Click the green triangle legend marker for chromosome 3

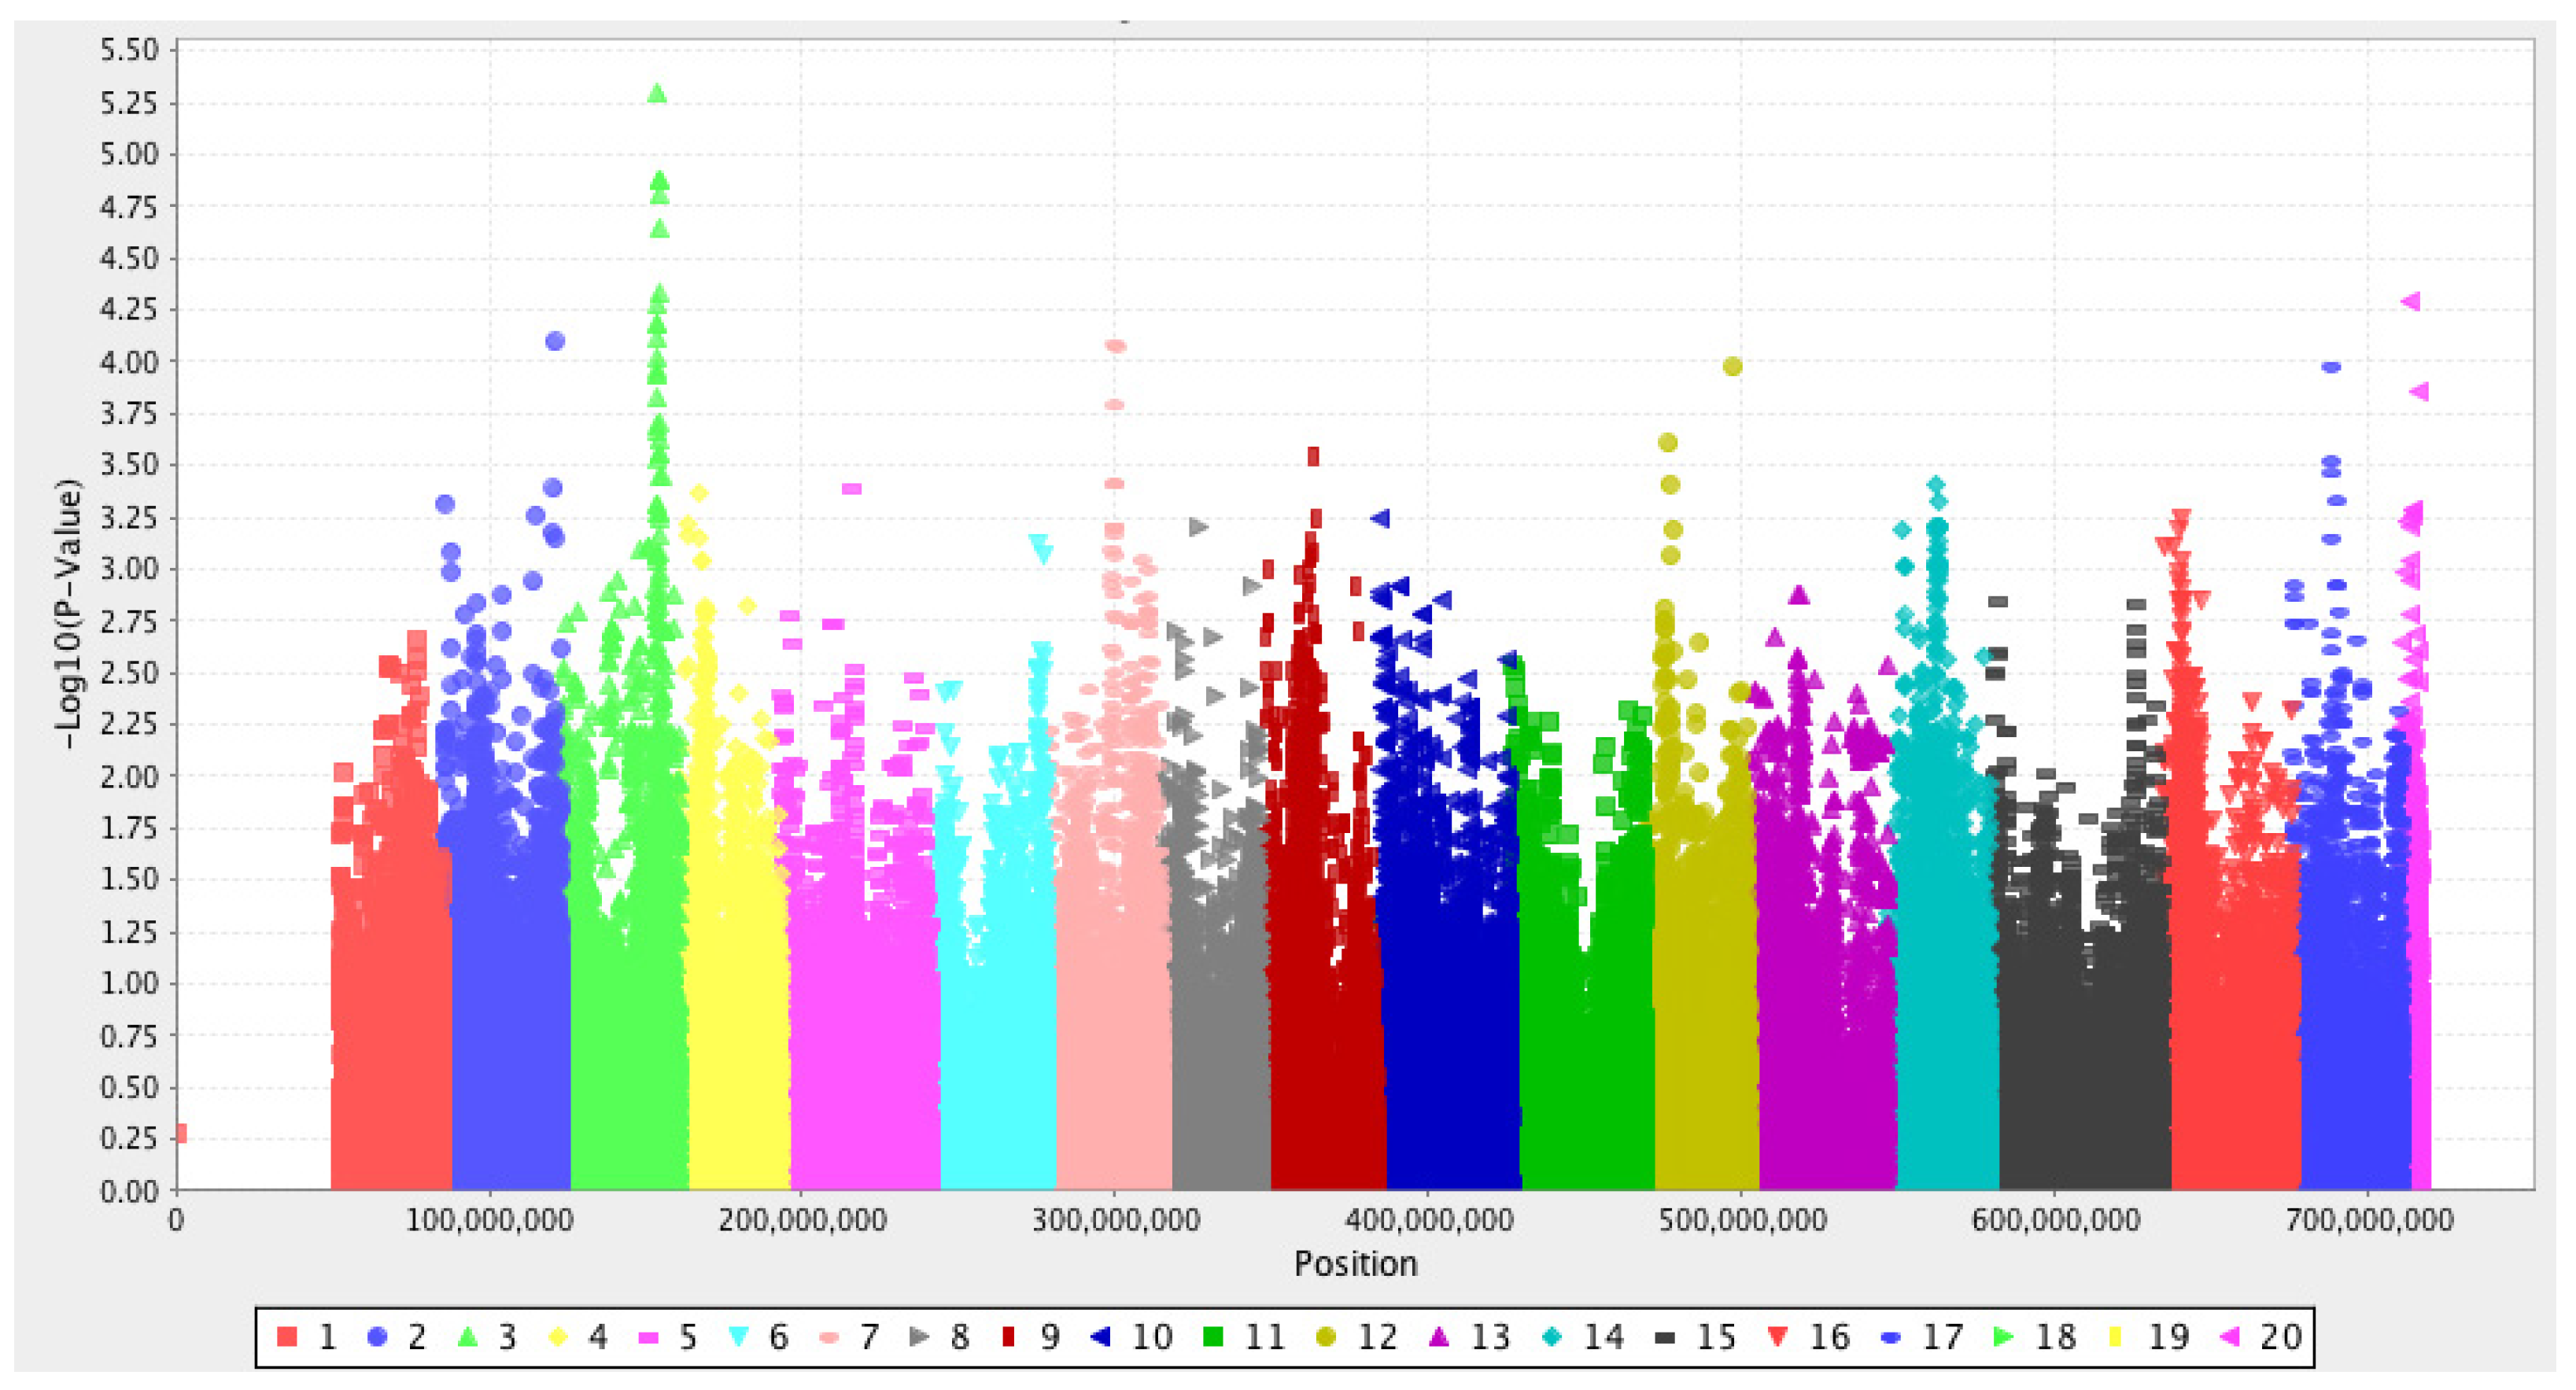point(468,1336)
